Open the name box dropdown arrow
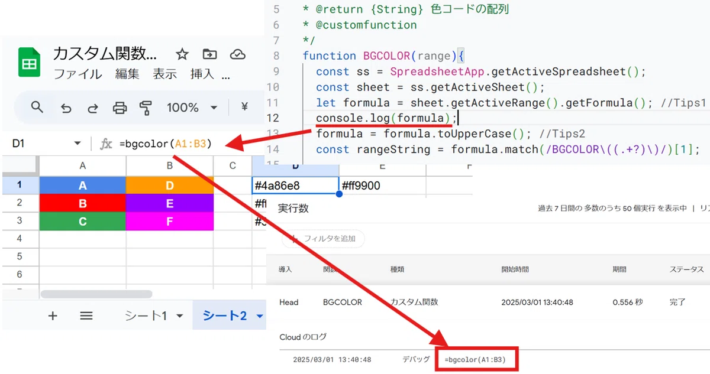This screenshot has width=710, height=374. click(78, 144)
